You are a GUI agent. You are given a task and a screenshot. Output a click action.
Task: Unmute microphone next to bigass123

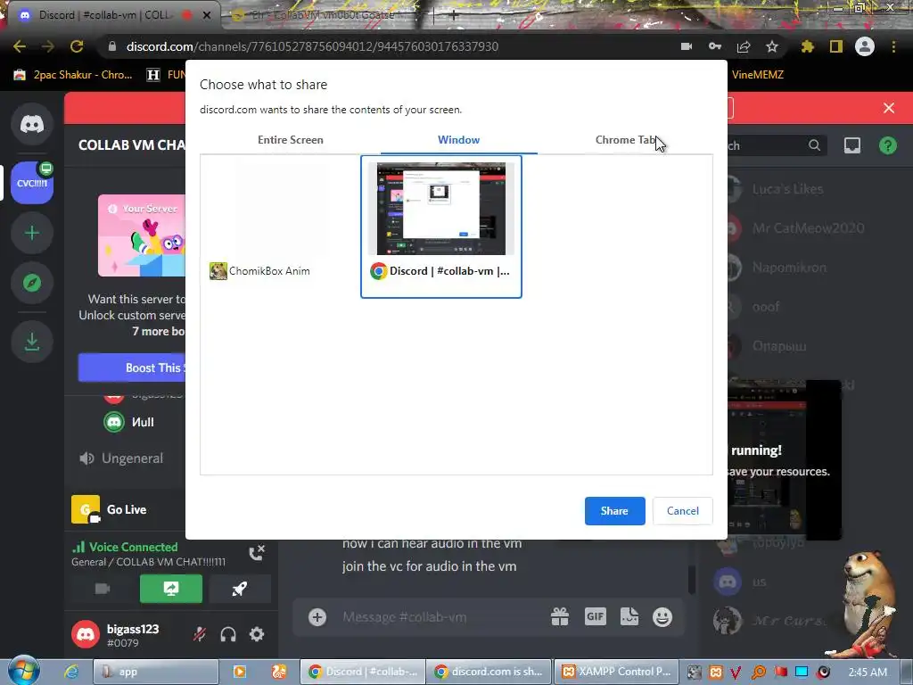coord(199,634)
